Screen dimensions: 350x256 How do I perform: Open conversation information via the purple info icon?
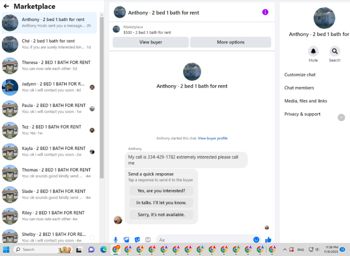pos(265,12)
